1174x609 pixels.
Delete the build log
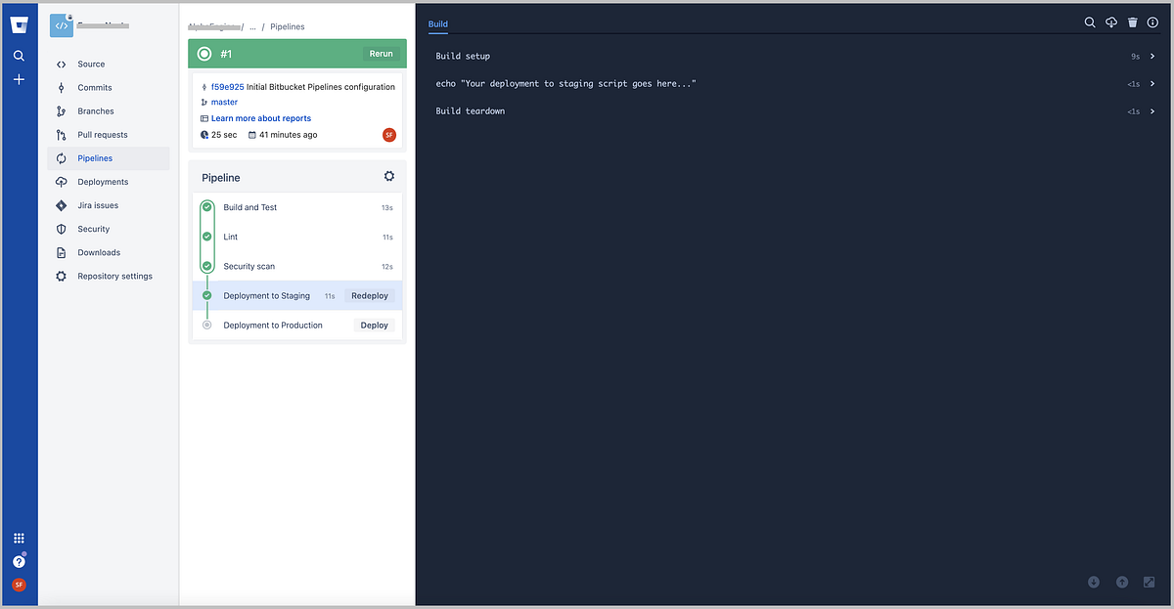[1132, 22]
